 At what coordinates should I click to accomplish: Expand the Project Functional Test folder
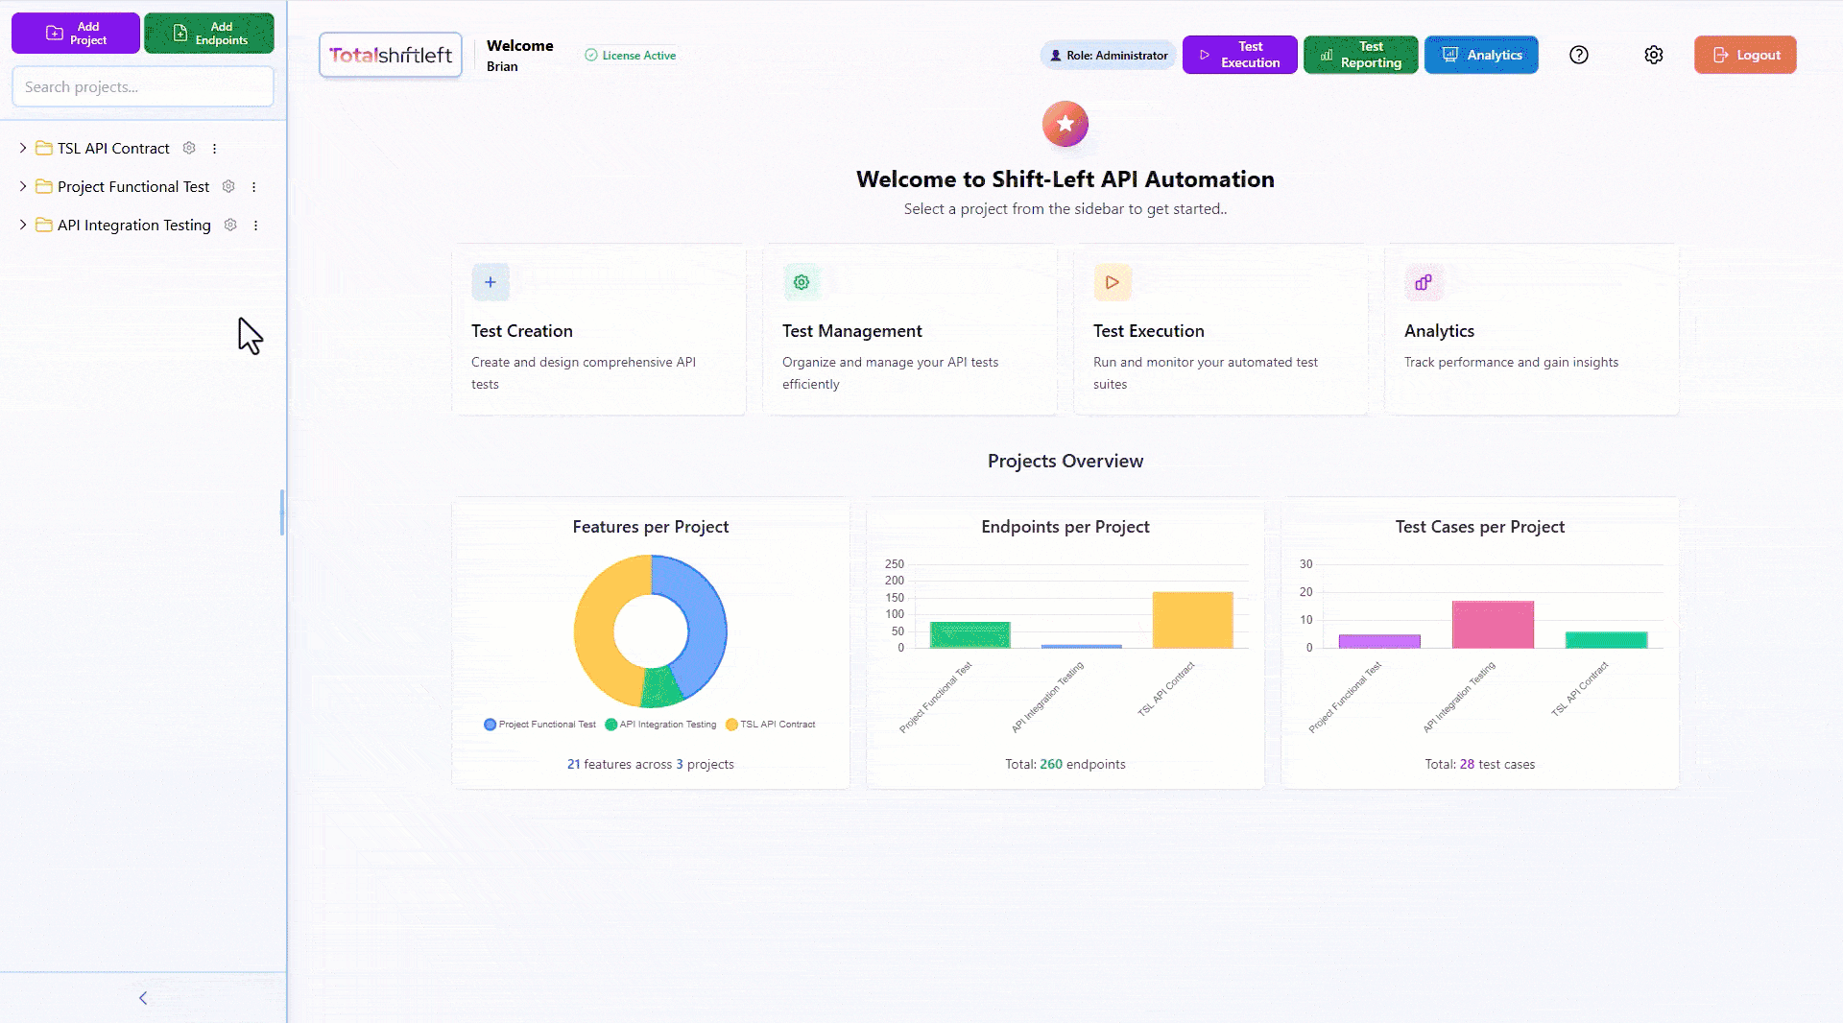point(23,186)
